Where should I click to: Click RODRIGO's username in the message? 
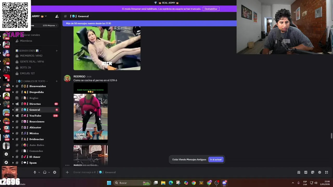79,76
